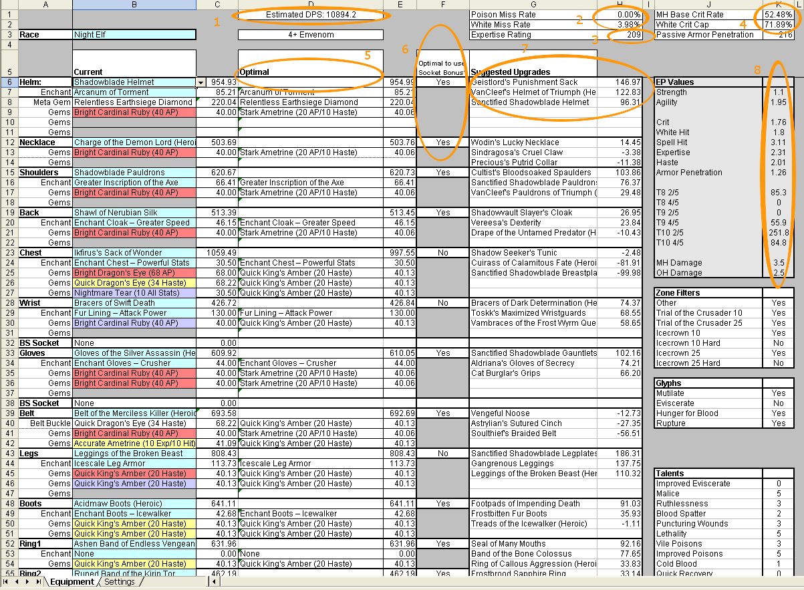Viewport: 804px width, 590px height.
Task: Select the Charge of the Demon Lord cell
Action: [134, 142]
